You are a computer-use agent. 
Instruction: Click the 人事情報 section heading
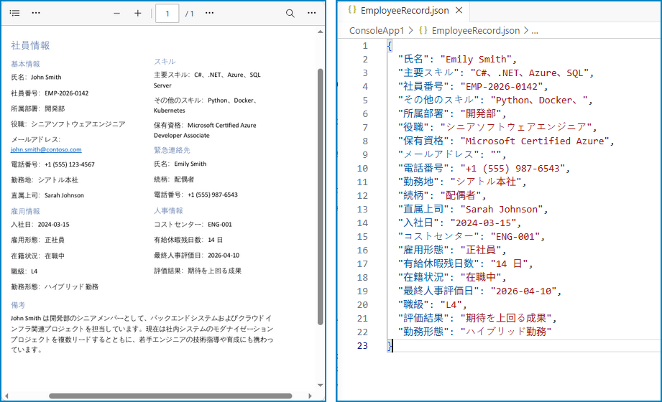168,211
